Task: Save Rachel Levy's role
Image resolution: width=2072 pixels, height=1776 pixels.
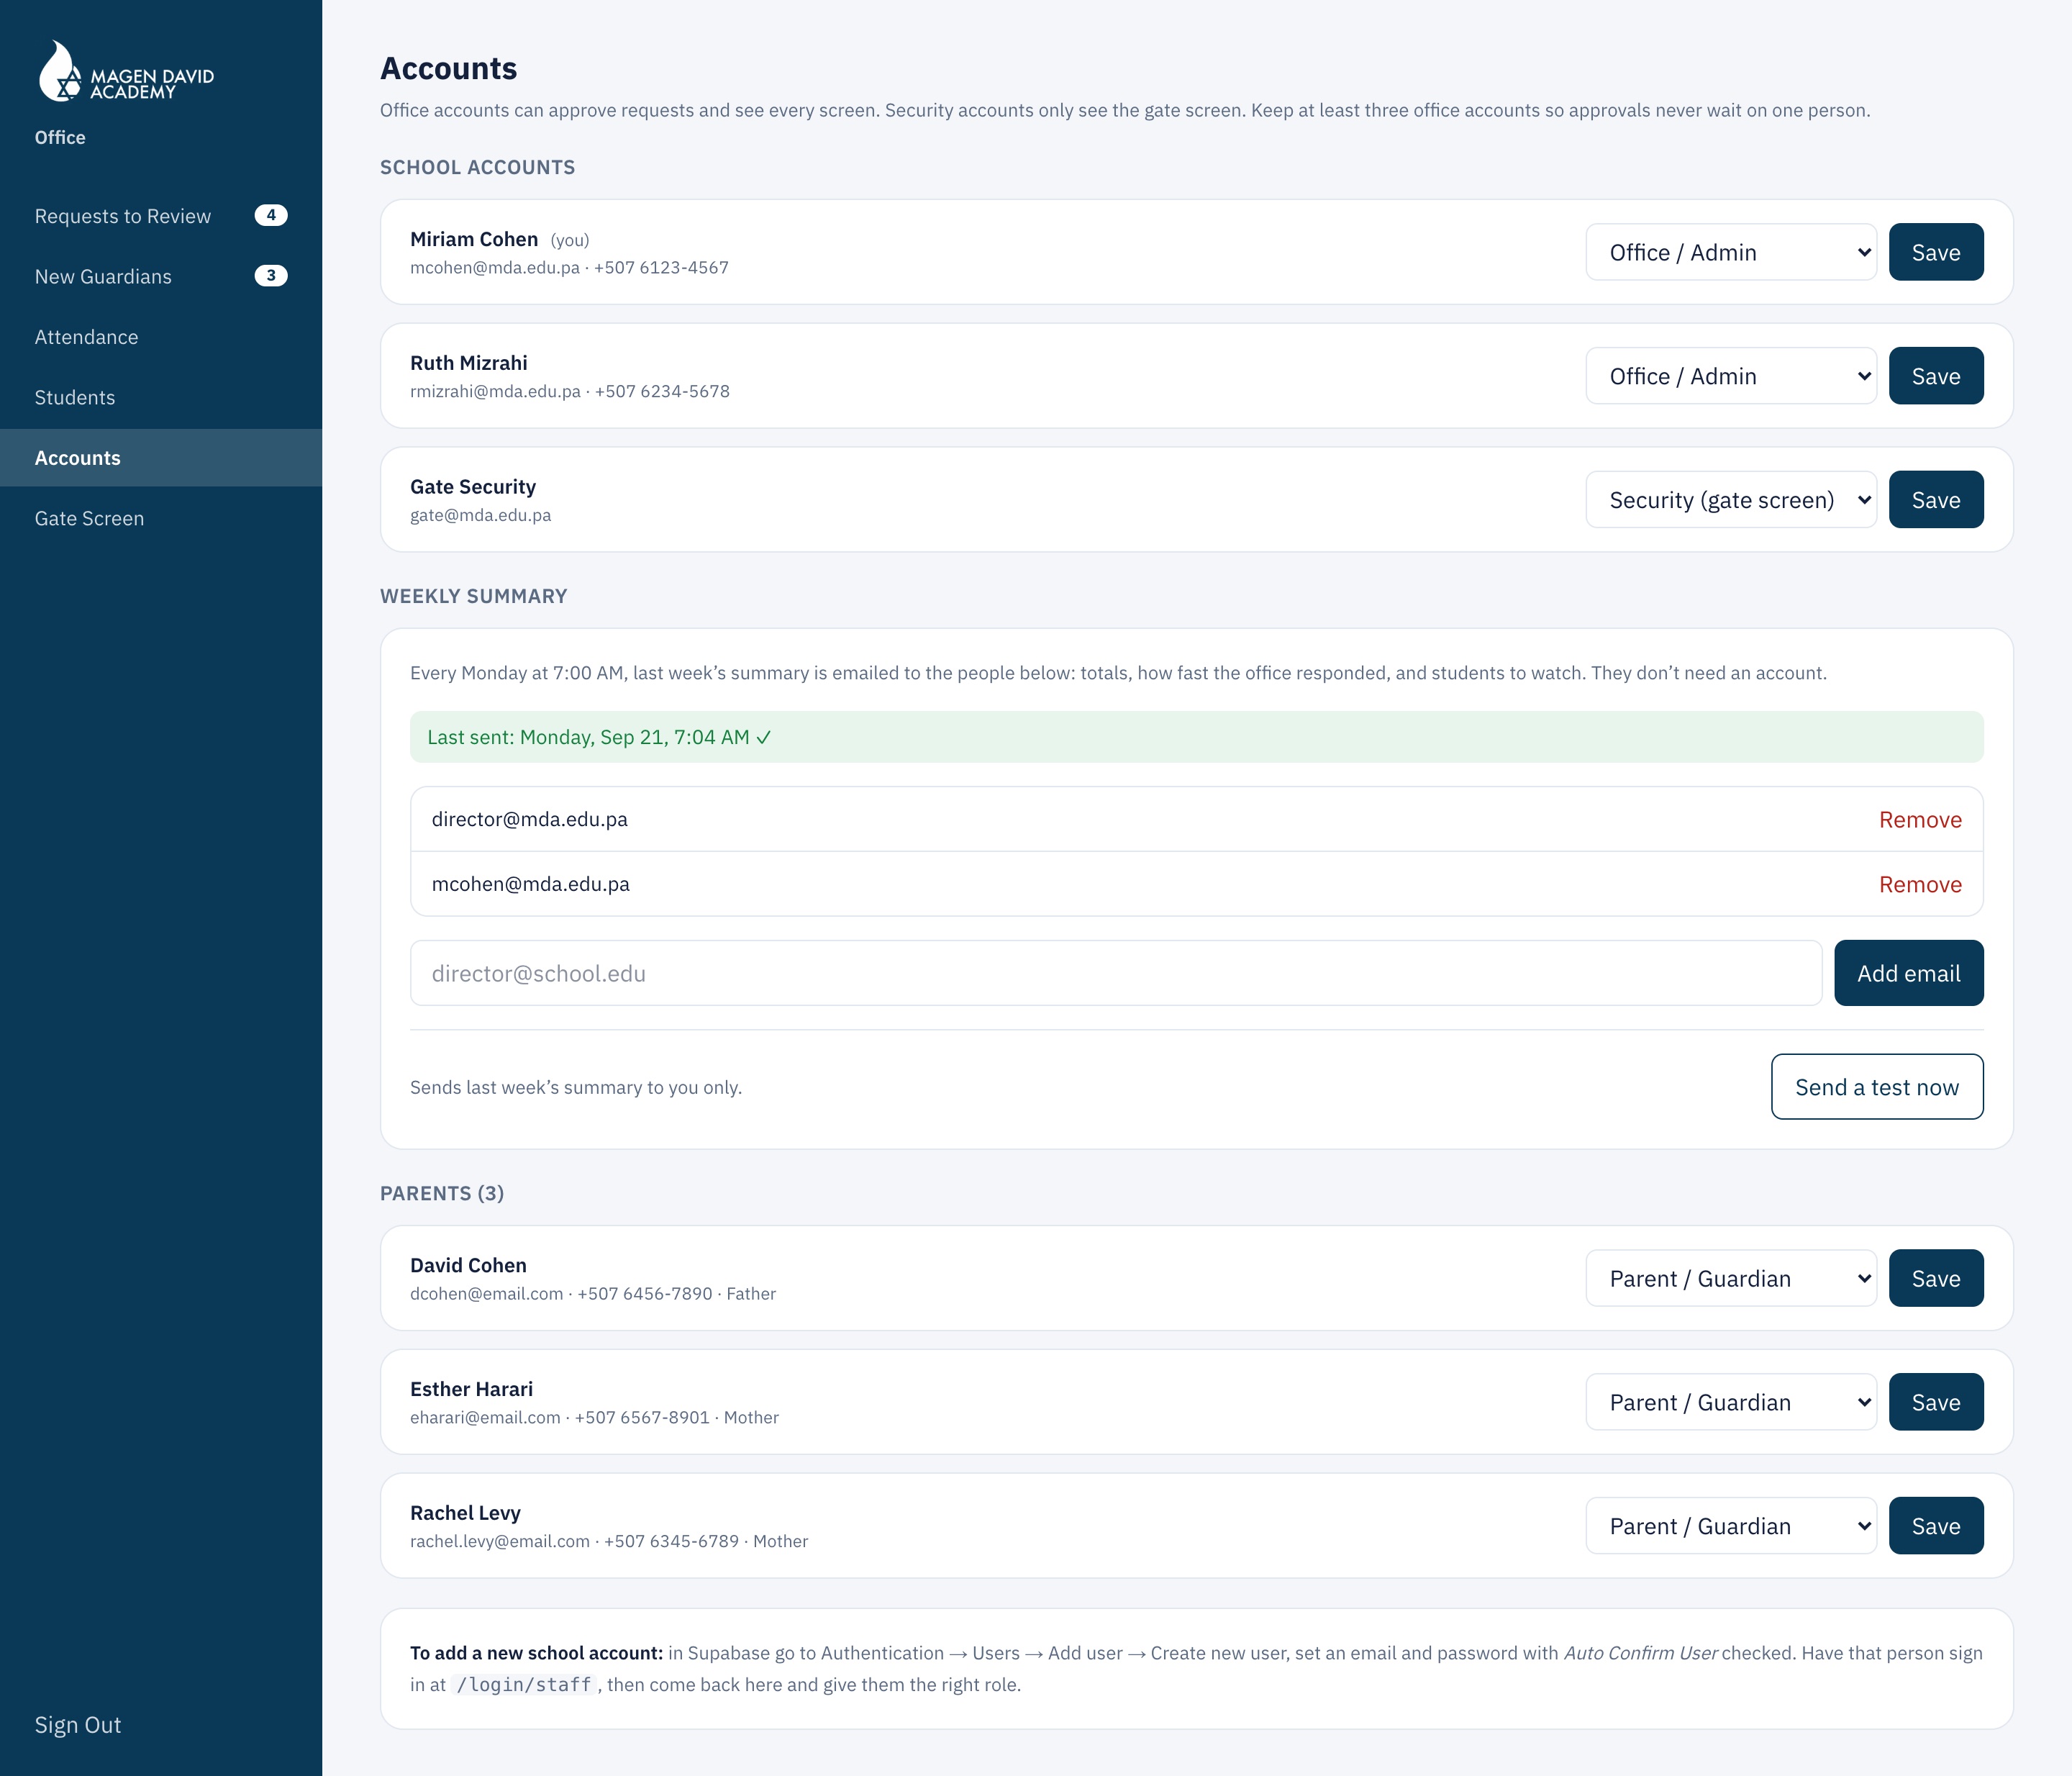Action: pos(1936,1526)
